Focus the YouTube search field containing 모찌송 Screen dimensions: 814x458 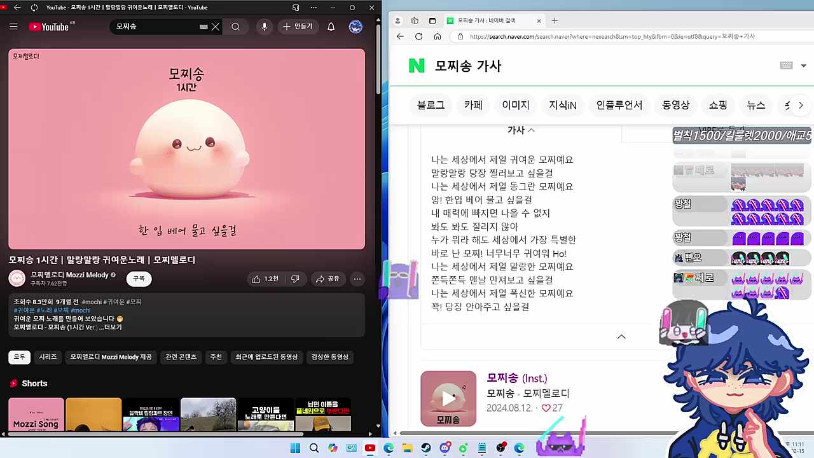156,27
